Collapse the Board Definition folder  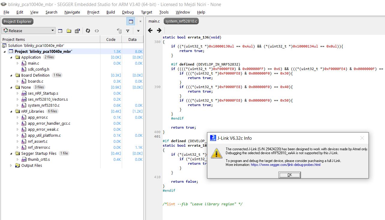click(11, 75)
